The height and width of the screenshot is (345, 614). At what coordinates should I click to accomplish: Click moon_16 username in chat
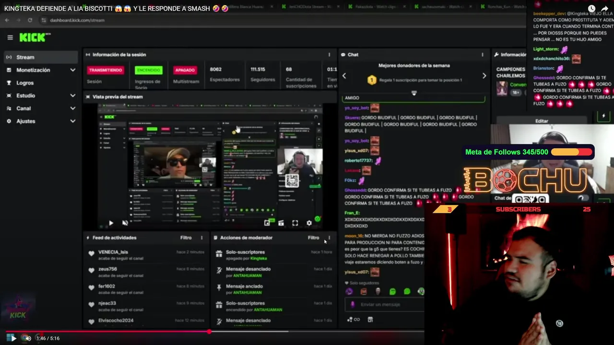tap(354, 236)
